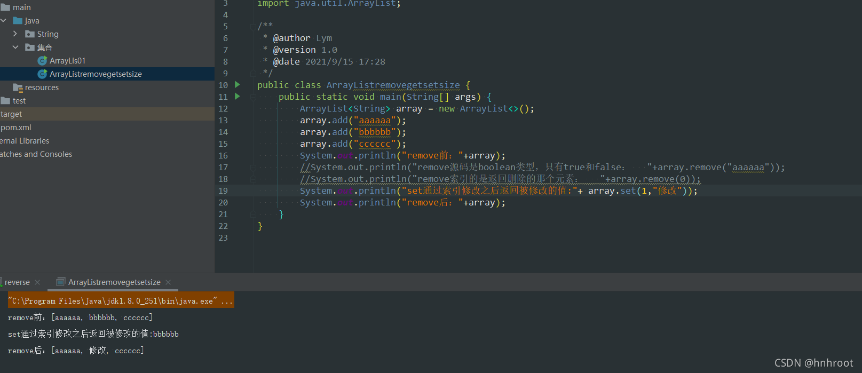
Task: Click the string literal "cccccc" on line 15
Action: click(x=375, y=144)
